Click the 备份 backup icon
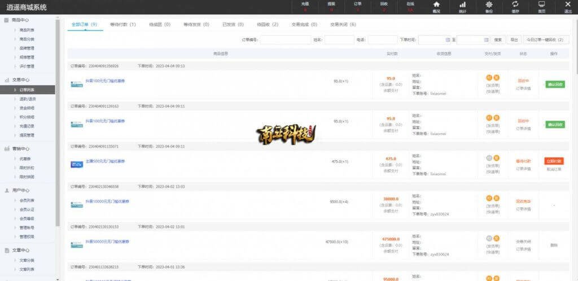The width and height of the screenshot is (578, 281). (489, 5)
